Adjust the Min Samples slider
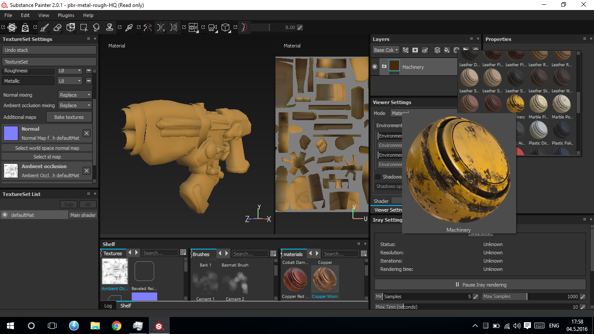The height and width of the screenshot is (334, 594). point(423,297)
